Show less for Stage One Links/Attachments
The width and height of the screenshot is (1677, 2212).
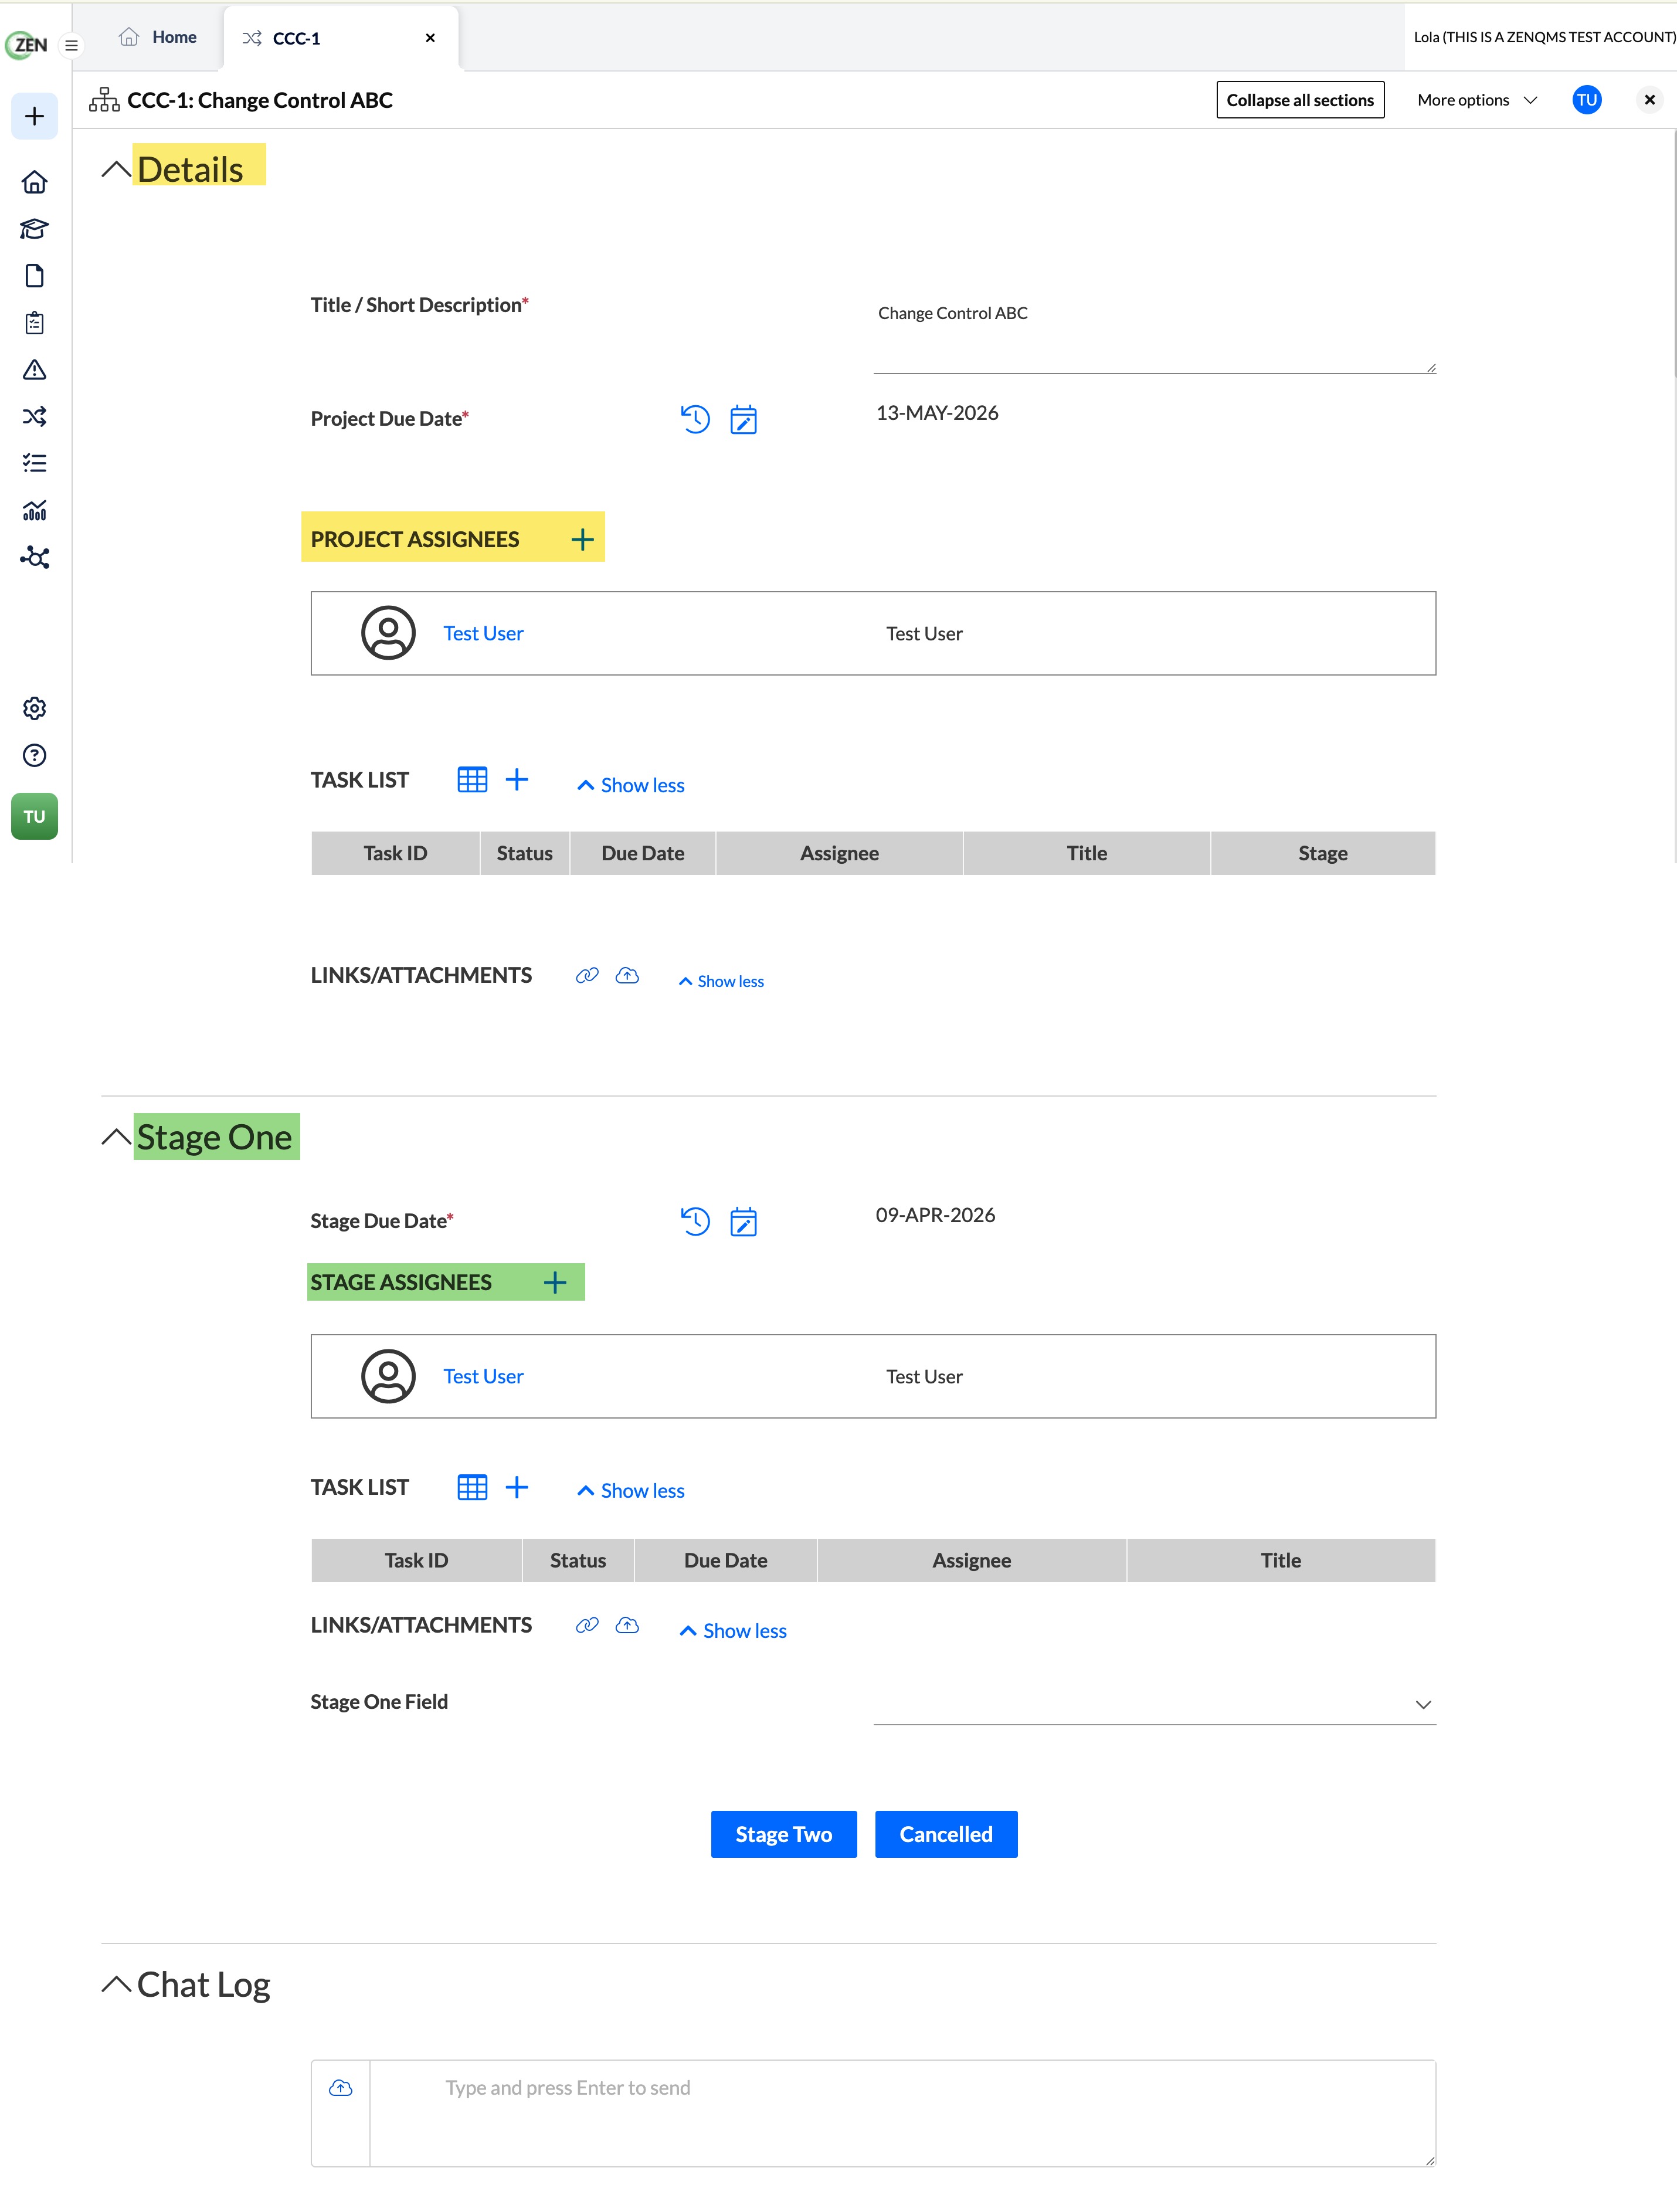coord(733,1631)
